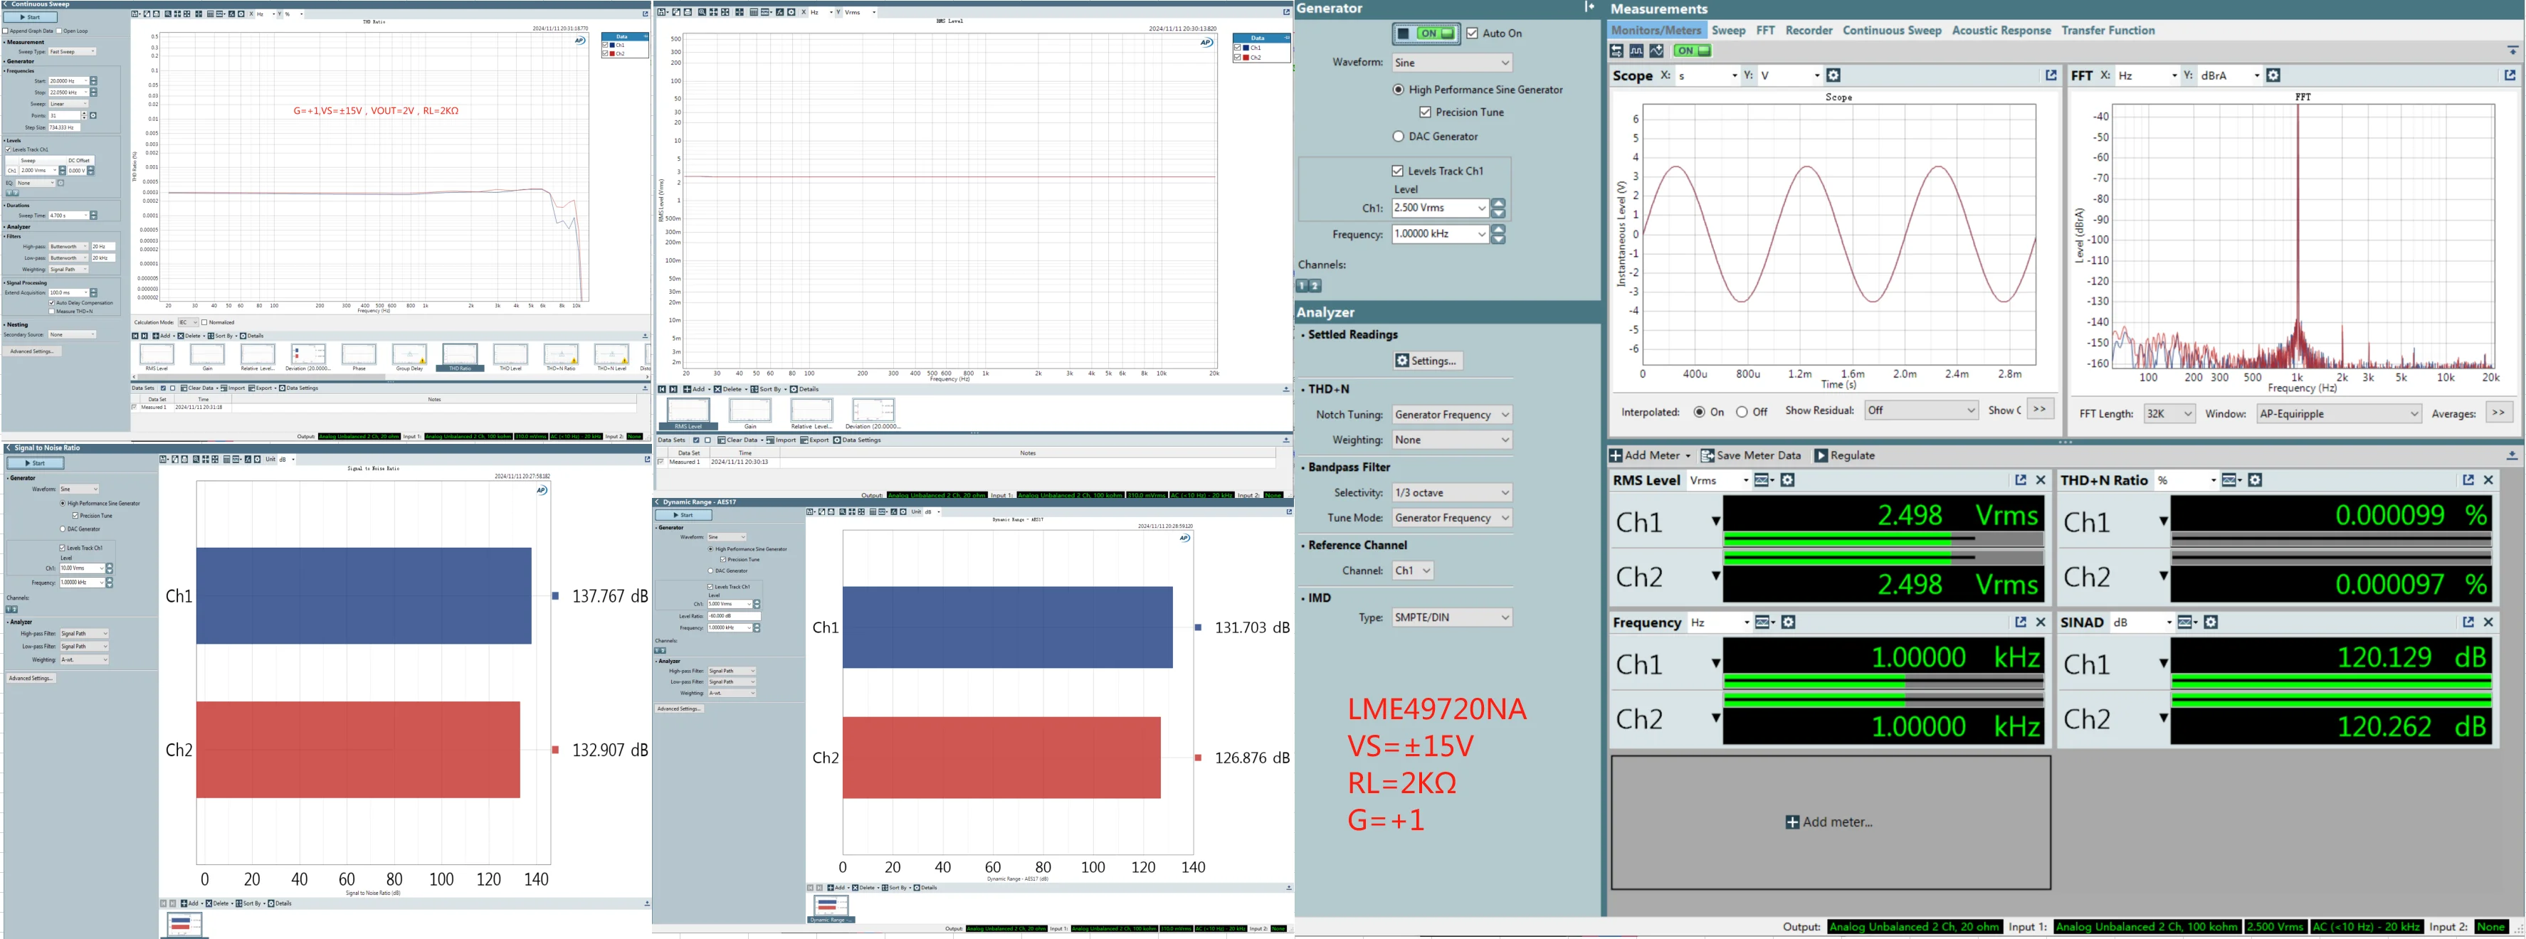
Task: Click generator channel 2 icon
Action: 1316,286
